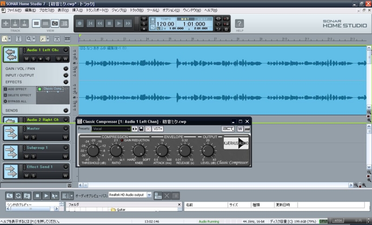Select the Text I-beam tool icon
Screen dimensions: 372x225
19,39
